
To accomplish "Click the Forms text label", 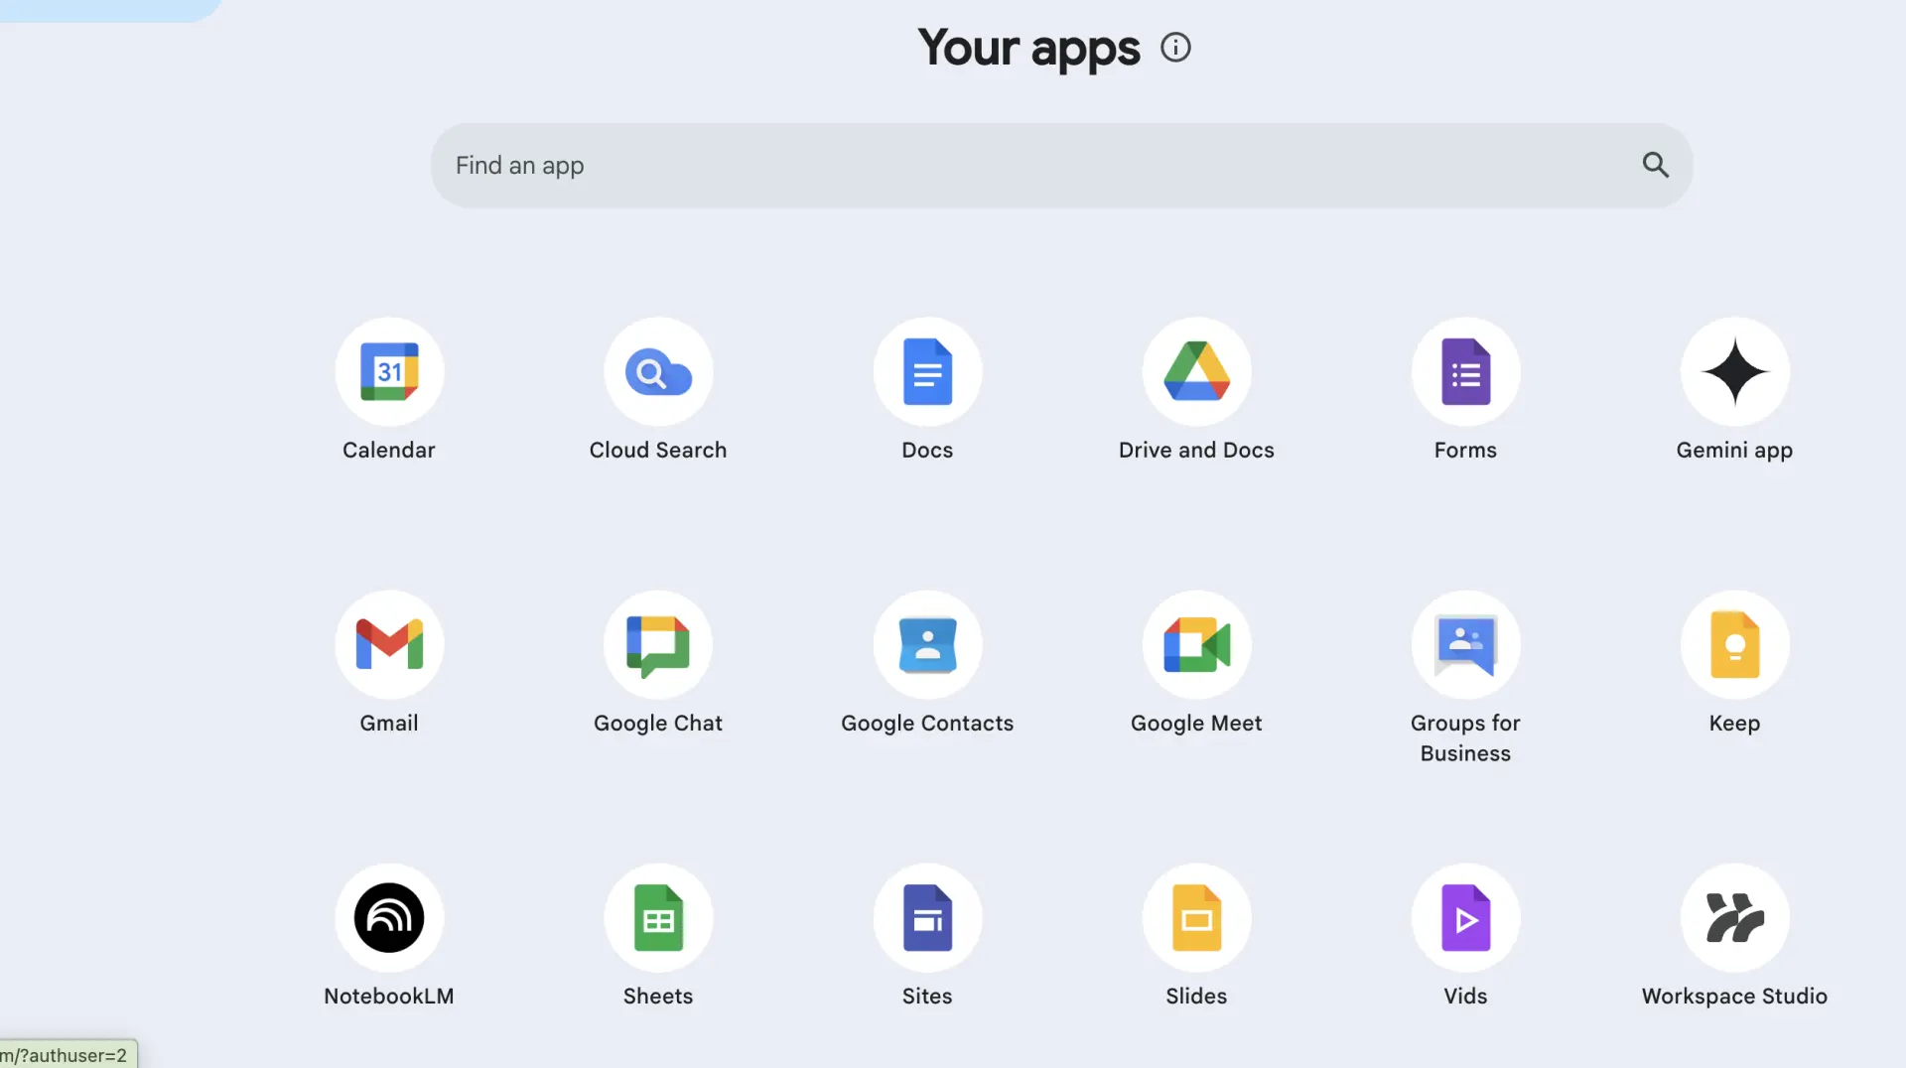I will coord(1465,450).
